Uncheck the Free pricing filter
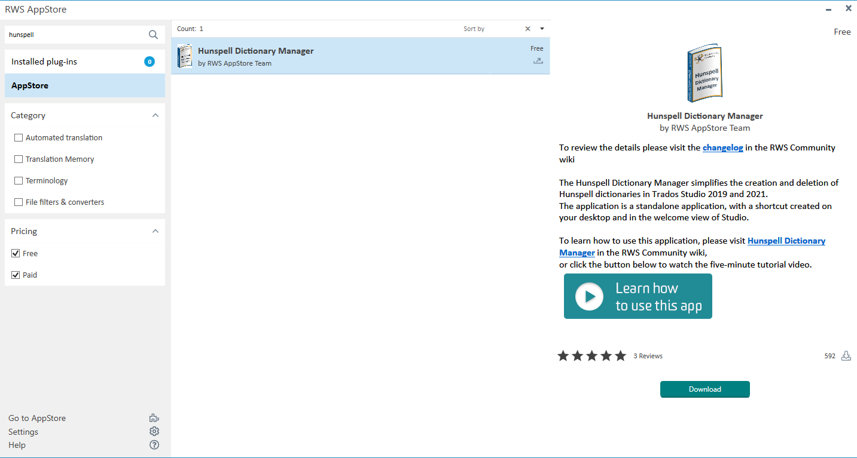The image size is (857, 458). point(16,253)
